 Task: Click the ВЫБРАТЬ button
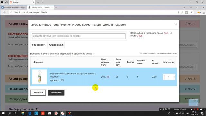click(56, 92)
